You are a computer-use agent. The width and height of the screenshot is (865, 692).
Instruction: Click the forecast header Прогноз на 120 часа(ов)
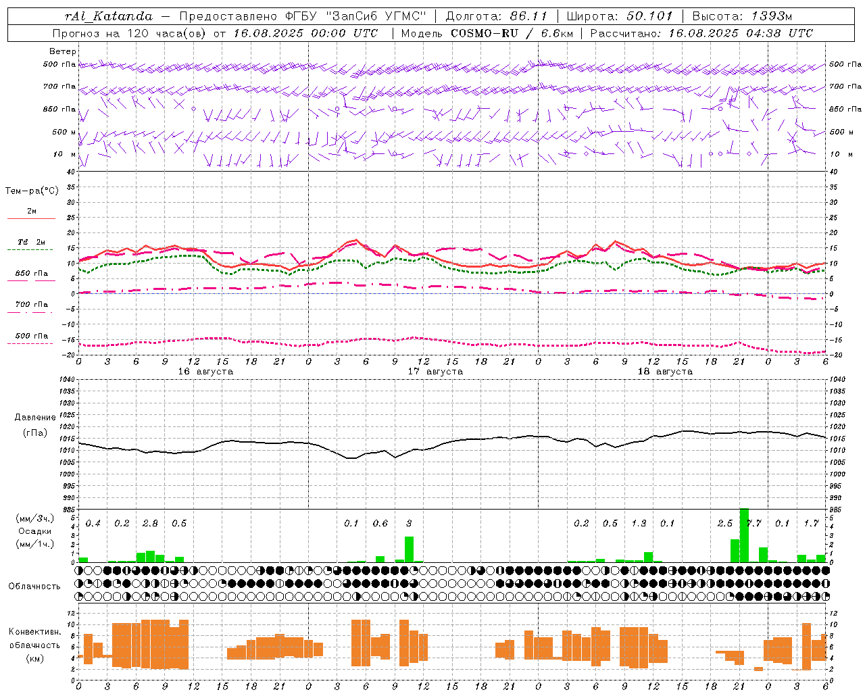130,33
